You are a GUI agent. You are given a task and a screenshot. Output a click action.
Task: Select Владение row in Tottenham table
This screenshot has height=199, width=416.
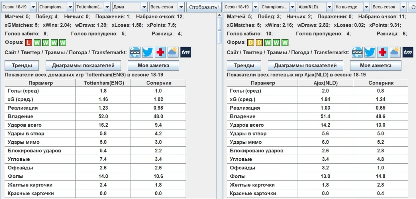pos(95,116)
